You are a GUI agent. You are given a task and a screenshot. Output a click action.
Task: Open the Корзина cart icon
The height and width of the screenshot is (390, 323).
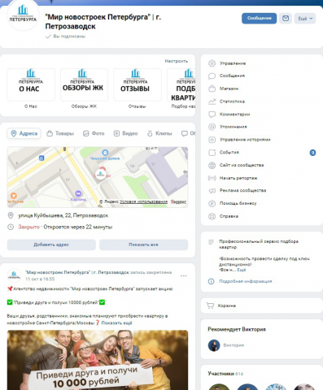pos(210,305)
